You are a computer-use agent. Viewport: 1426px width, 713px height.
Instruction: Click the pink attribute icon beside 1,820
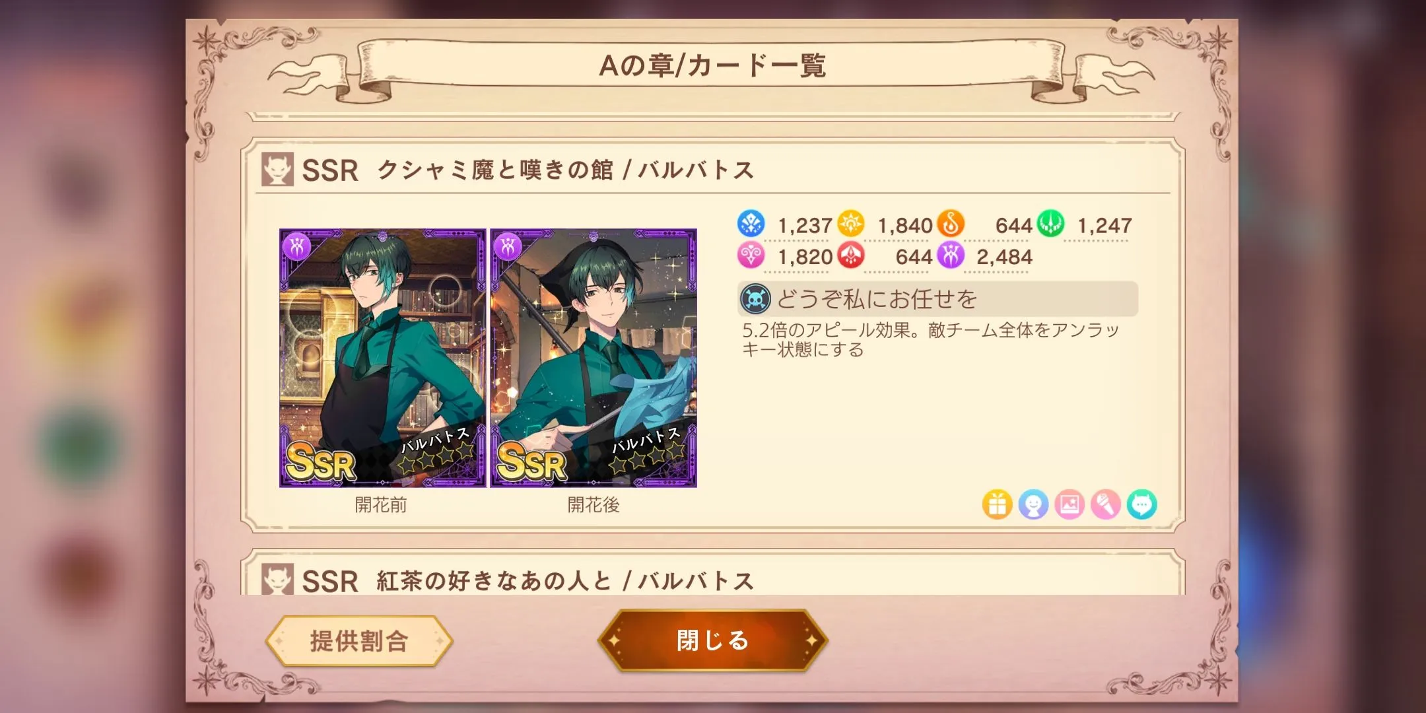[x=751, y=255]
